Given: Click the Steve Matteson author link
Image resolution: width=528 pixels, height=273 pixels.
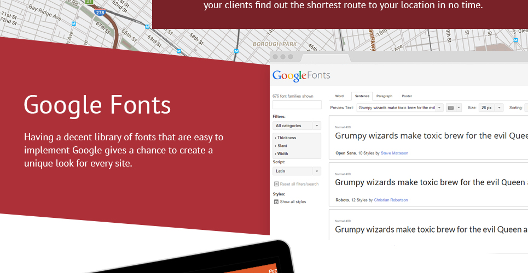Looking at the screenshot, I should 394,153.
